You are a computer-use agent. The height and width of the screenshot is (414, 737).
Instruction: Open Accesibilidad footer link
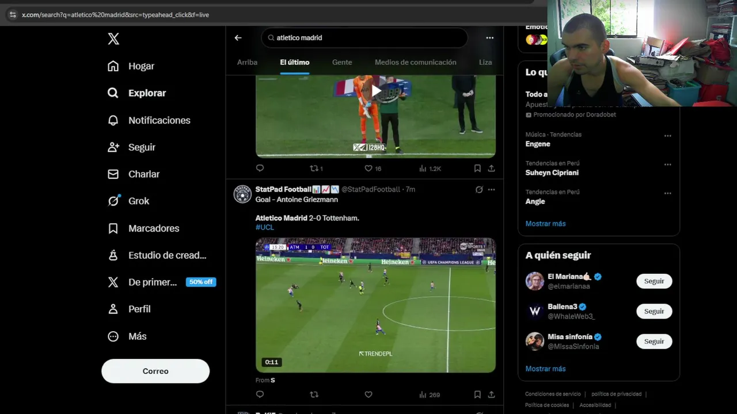595,405
